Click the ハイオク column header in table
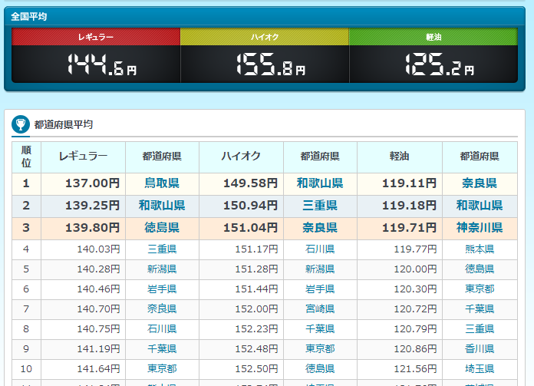Viewport: 534px width, 386px height. (241, 157)
